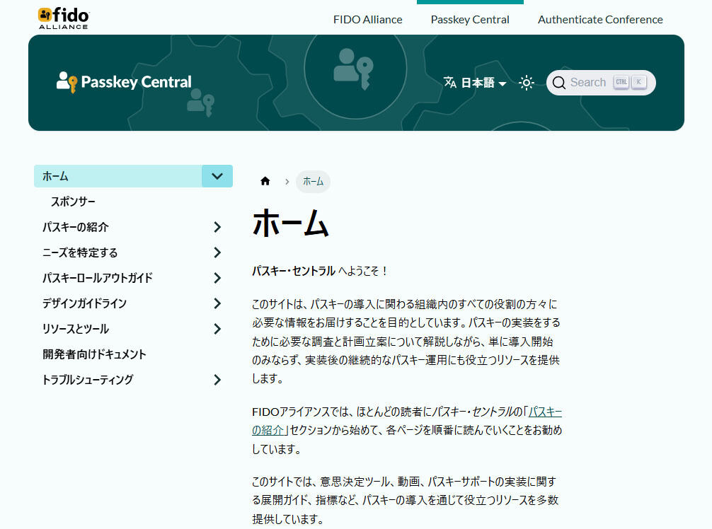This screenshot has width=712, height=529.
Task: Expand the デザインガイドライン section chevron
Action: coord(217,303)
